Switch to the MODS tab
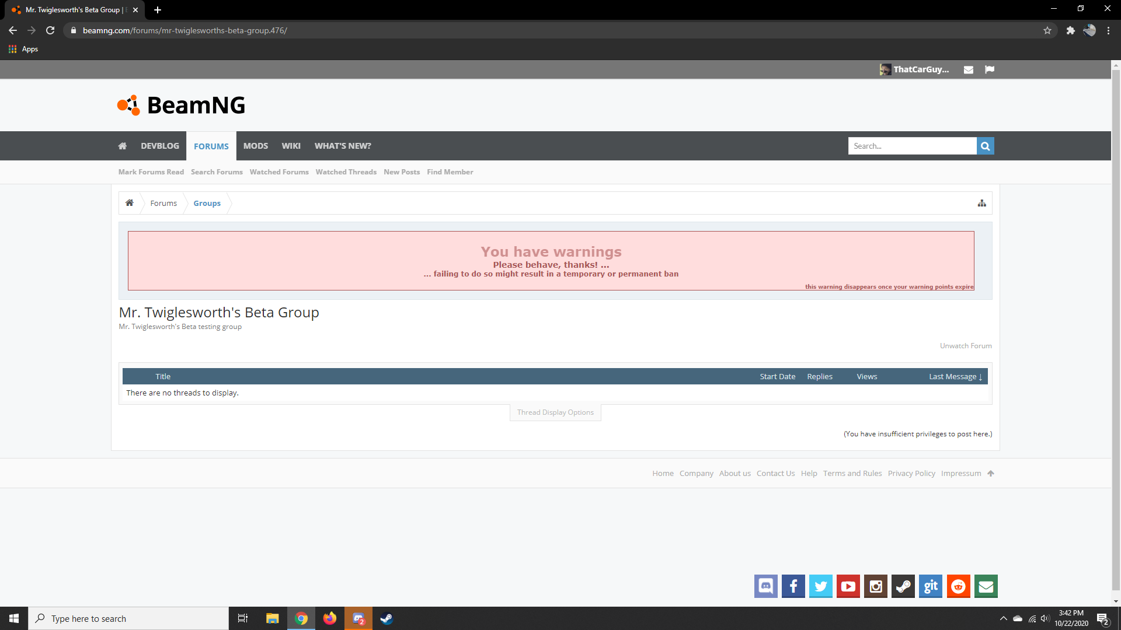Screen dimensions: 1121x630 pos(256,146)
